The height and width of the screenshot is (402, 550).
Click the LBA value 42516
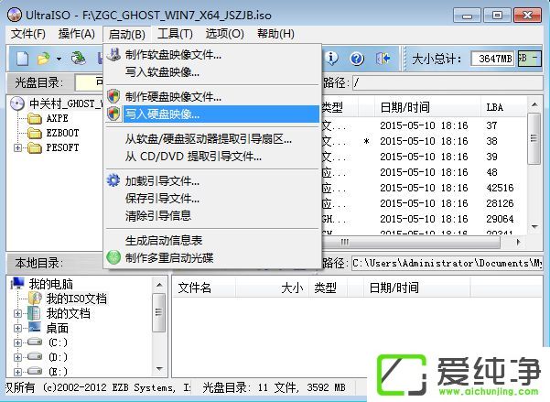500,188
